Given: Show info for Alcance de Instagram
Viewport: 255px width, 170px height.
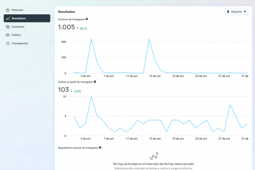Looking at the screenshot, I should pos(87,19).
